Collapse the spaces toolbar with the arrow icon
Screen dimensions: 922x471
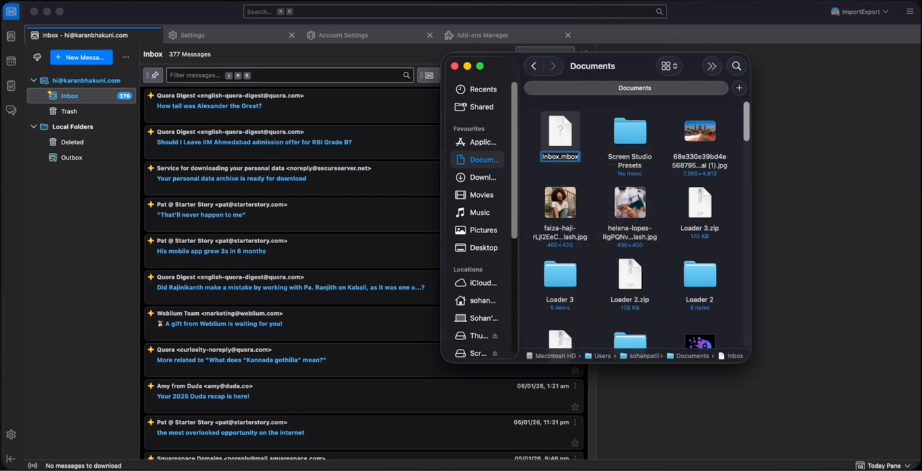[x=11, y=459]
